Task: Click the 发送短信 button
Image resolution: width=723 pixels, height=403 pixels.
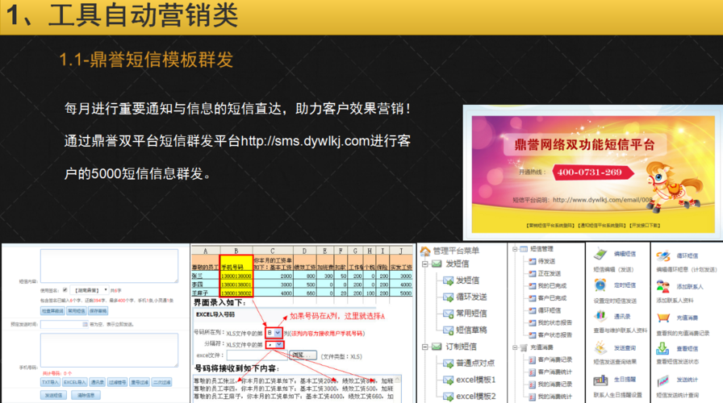Action: point(53,395)
